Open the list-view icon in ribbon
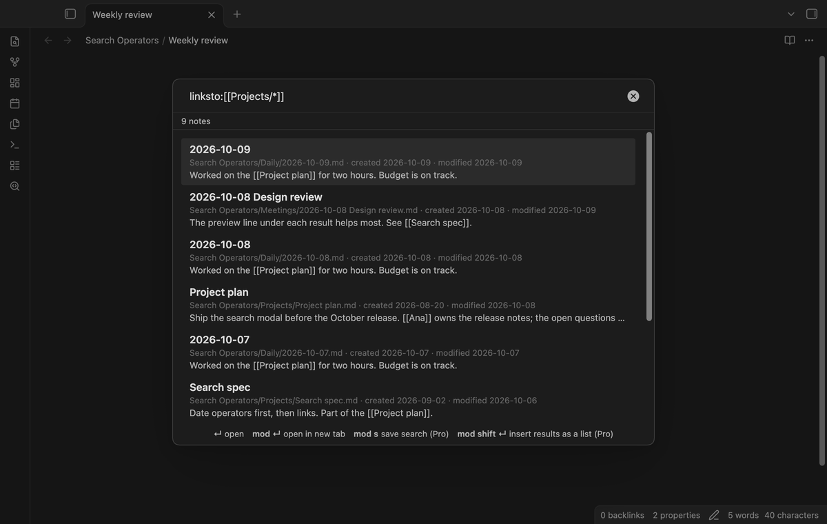The image size is (827, 524). pos(15,165)
